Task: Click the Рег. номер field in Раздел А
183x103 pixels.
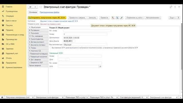Action: point(87,31)
